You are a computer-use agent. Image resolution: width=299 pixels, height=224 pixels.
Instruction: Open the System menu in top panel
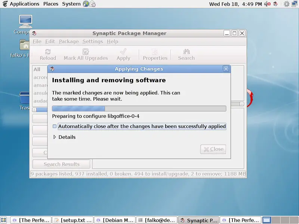71,4
